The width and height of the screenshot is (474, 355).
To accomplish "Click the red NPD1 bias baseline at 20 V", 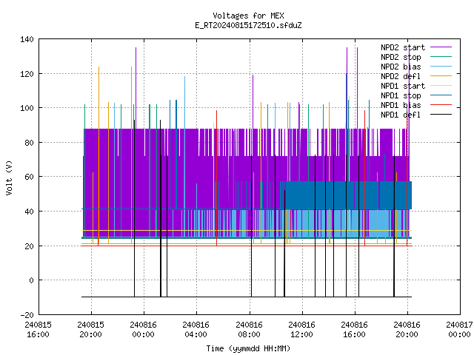I will click(247, 246).
